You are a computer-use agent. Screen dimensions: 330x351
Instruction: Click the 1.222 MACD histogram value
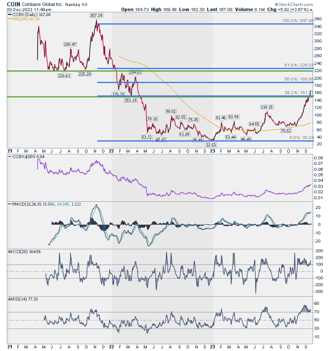76,204
